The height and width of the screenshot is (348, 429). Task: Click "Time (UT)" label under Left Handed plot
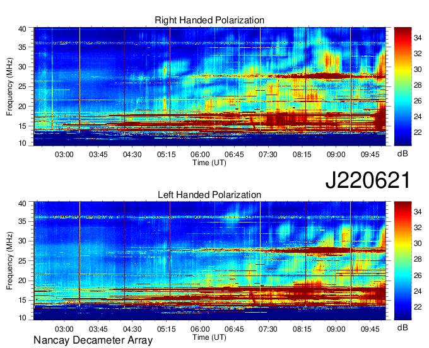209,337
